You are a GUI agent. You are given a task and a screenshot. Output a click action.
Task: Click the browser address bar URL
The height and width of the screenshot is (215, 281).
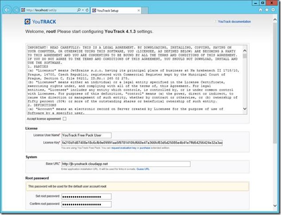[41, 10]
